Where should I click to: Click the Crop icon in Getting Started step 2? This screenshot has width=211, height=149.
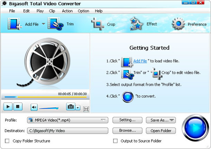156,73
